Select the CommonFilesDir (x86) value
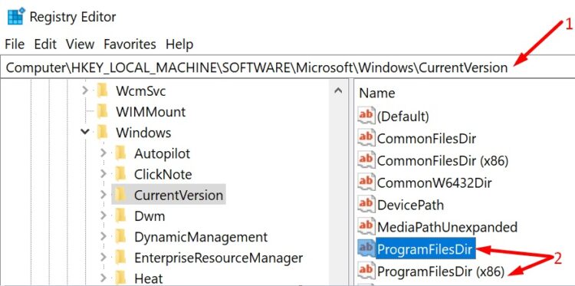575x286 pixels. (x=442, y=160)
